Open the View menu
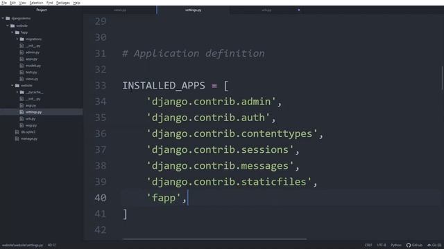Screen dimensions: 444x249 pos(22,3)
